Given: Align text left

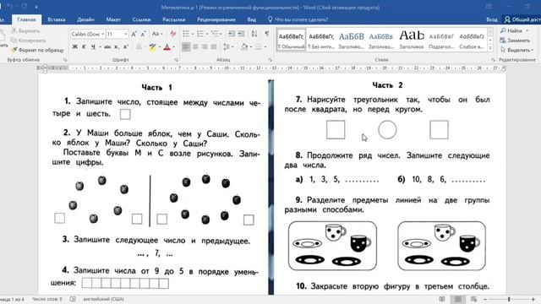Looking at the screenshot, I should pos(186,46).
